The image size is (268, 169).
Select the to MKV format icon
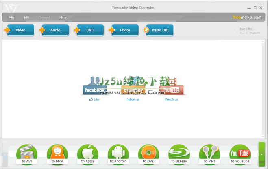[57, 155]
